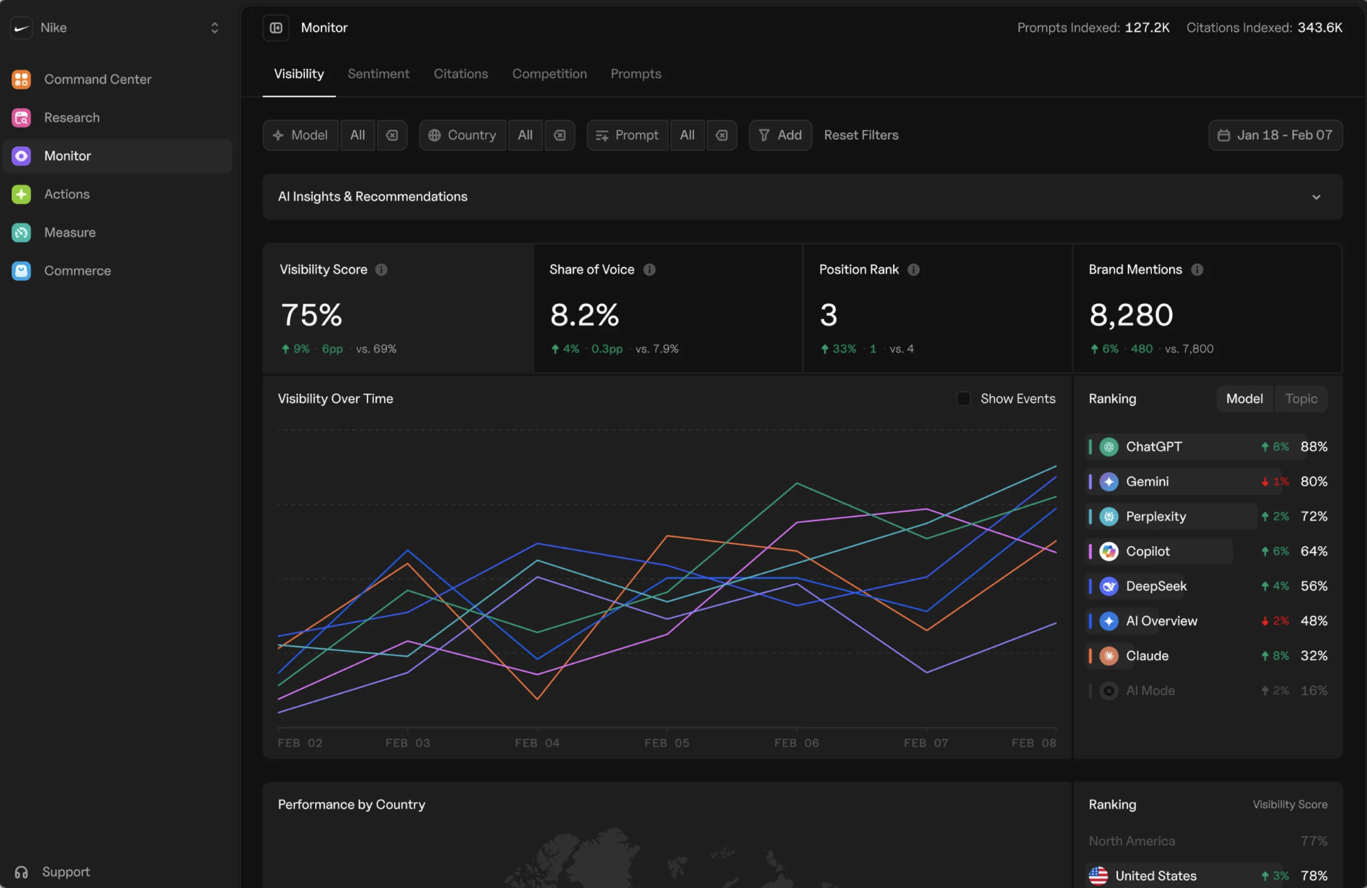
Task: Click Reset Filters
Action: click(861, 135)
